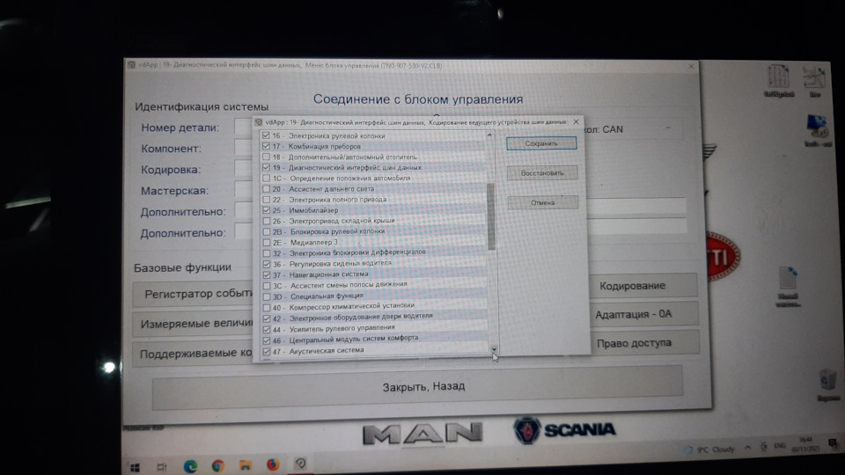The image size is (845, 475).
Task: Select text 47 - Акустическая система
Action: point(318,351)
